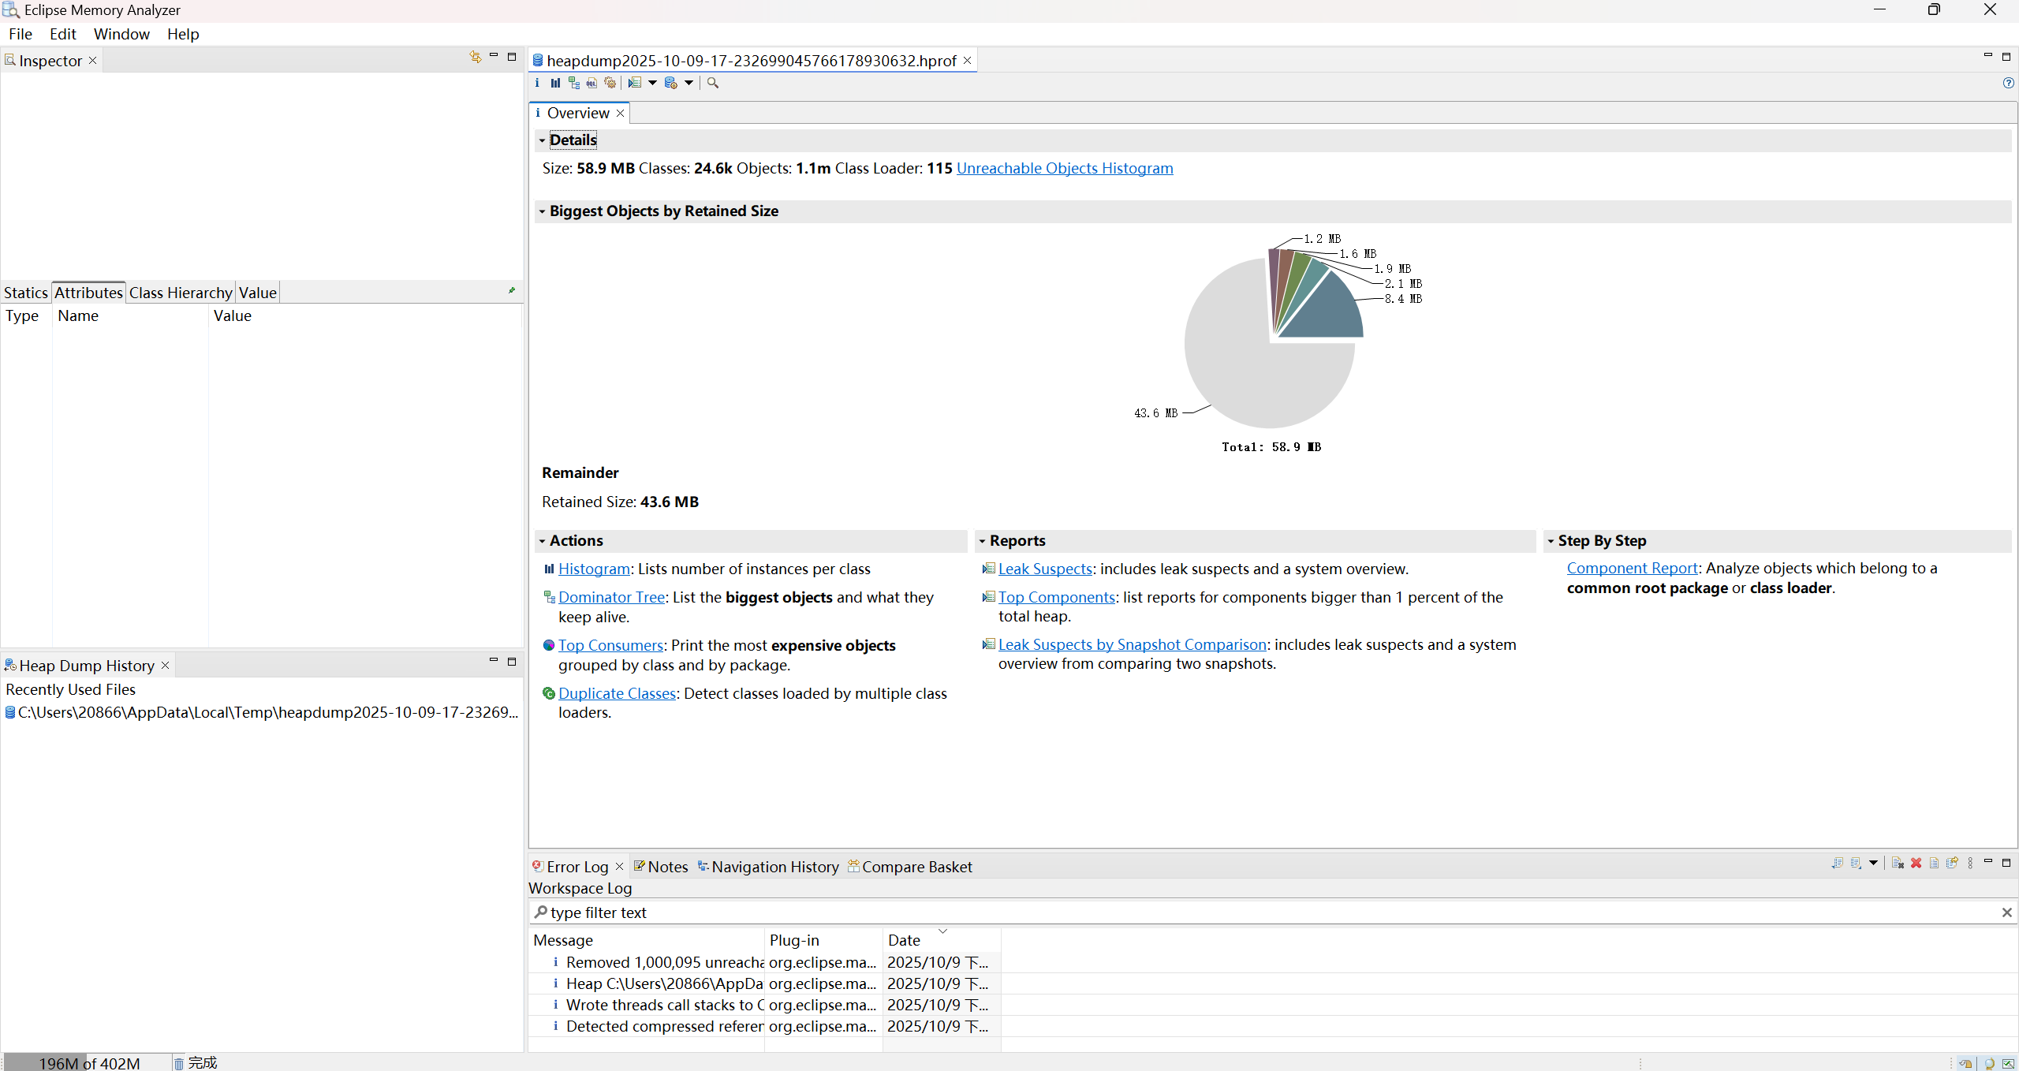Viewport: 2019px width, 1071px height.
Task: Open Dominator Tree from toolbar
Action: click(x=573, y=83)
